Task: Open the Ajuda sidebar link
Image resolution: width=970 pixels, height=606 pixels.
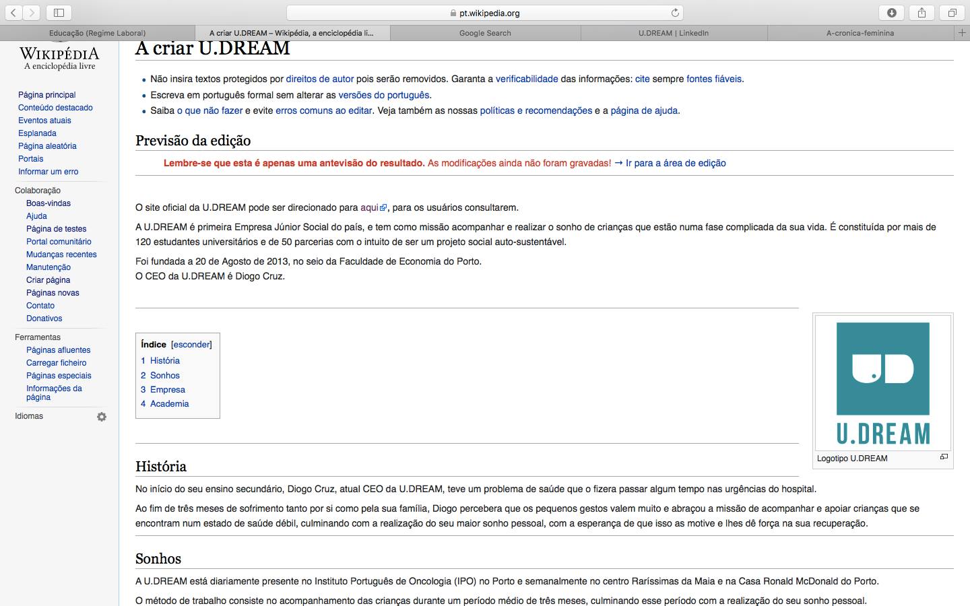Action: click(x=36, y=216)
